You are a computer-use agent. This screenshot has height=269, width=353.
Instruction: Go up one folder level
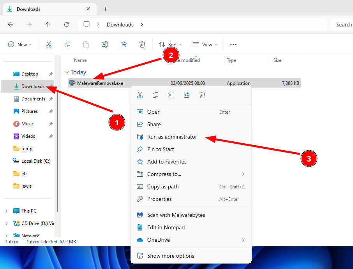point(48,25)
